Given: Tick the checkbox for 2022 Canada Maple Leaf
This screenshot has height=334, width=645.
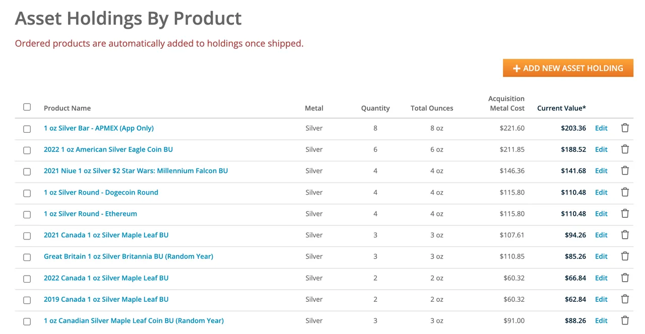Looking at the screenshot, I should pos(27,278).
